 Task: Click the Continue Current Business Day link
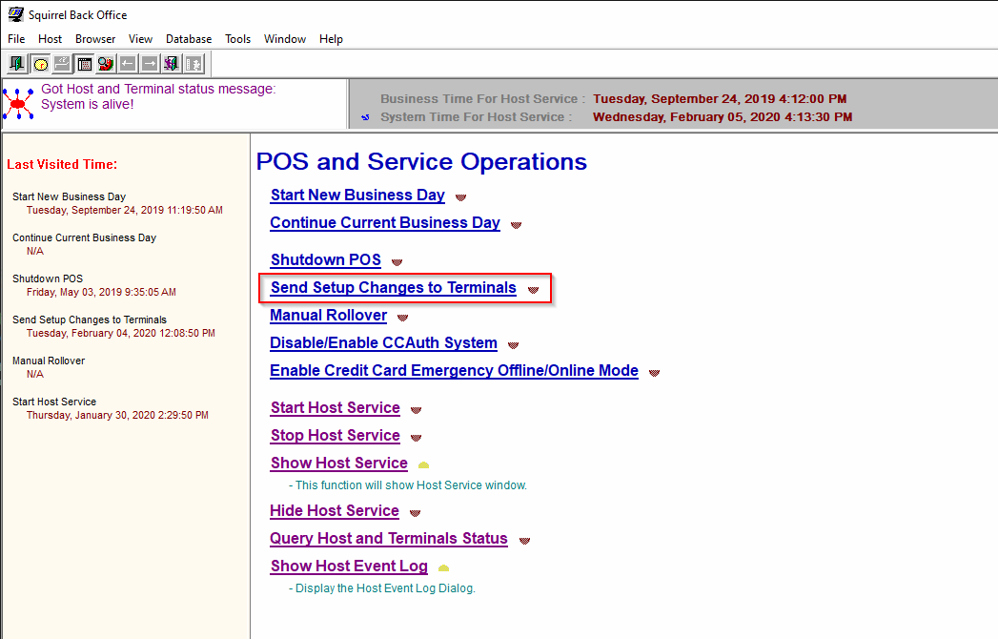pyautogui.click(x=385, y=223)
